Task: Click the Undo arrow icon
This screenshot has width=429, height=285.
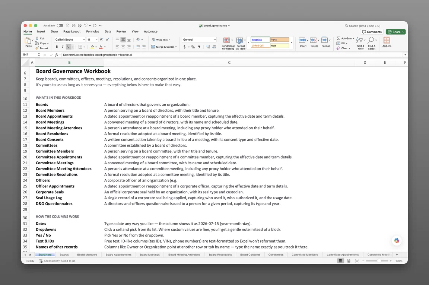Action: tap(86, 25)
